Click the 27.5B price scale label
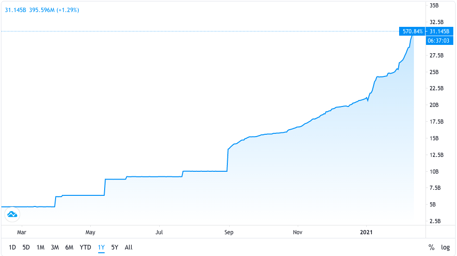The image size is (457, 256). [x=436, y=56]
